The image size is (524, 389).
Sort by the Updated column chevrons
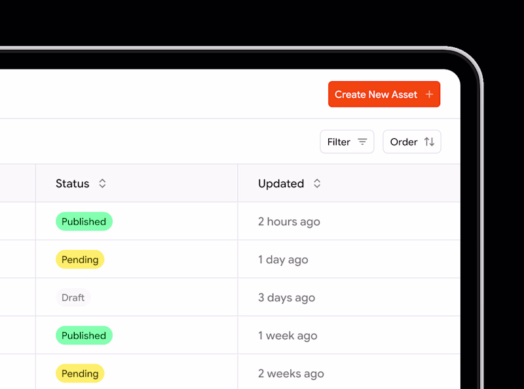(x=317, y=183)
